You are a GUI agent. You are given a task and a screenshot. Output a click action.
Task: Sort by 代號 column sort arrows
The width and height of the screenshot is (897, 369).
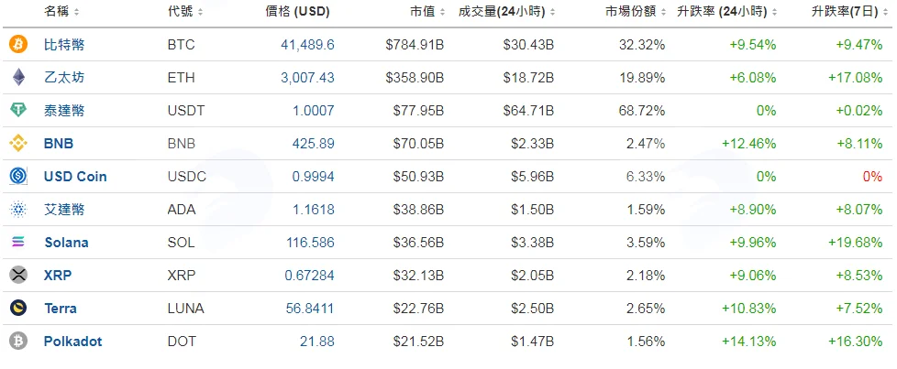200,12
